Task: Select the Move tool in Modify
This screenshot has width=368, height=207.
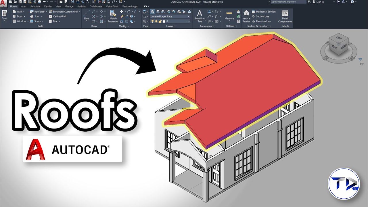Action: click(122, 12)
